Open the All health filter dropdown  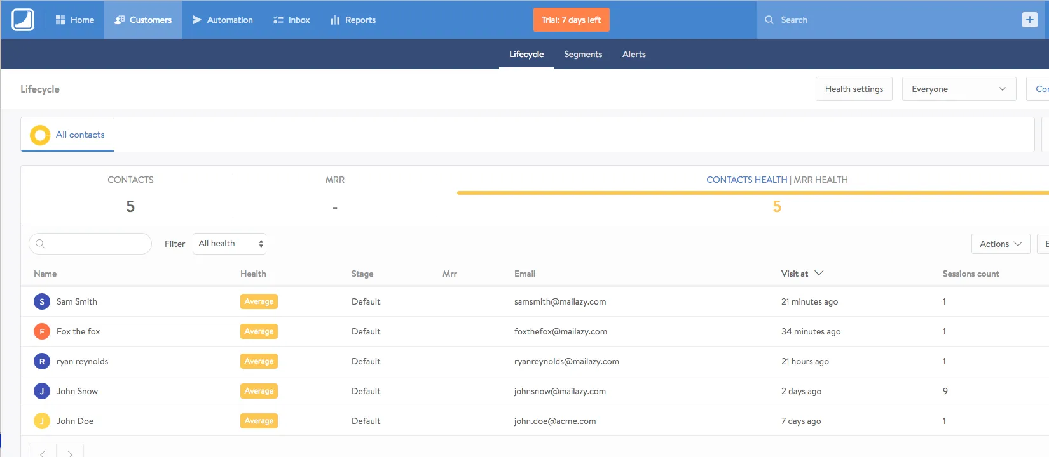230,244
